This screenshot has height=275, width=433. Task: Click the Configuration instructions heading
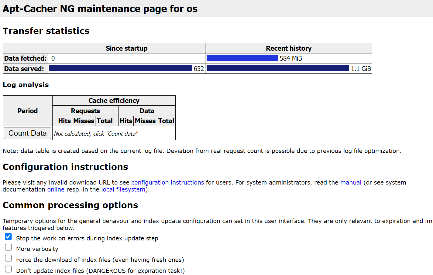tap(65, 167)
